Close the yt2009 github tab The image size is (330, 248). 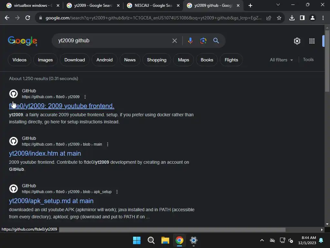coord(238,5)
